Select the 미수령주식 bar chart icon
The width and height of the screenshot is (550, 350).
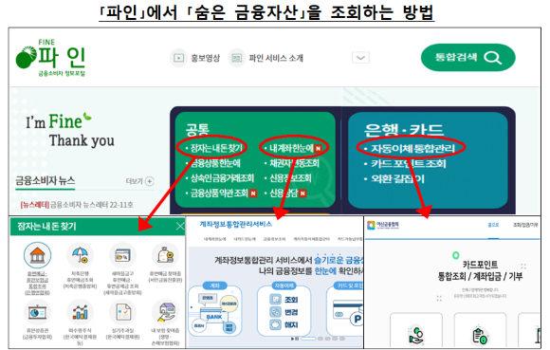(81, 312)
